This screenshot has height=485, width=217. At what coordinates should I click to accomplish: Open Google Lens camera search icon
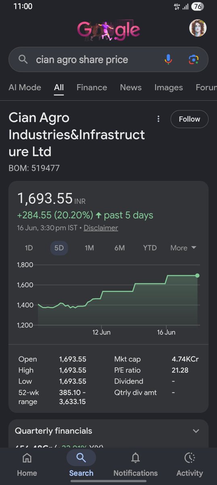coord(194,59)
